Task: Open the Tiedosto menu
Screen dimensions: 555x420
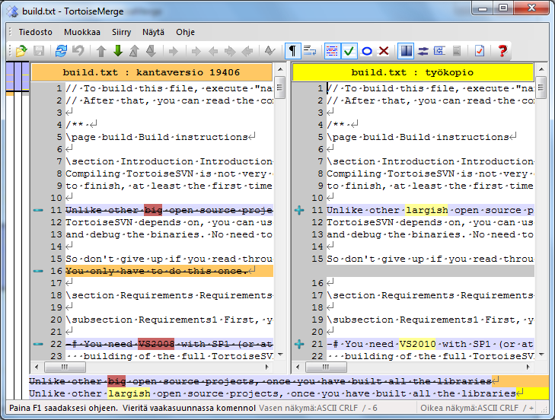Action: 35,32
